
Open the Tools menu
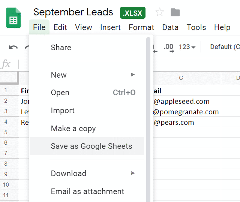click(x=196, y=27)
